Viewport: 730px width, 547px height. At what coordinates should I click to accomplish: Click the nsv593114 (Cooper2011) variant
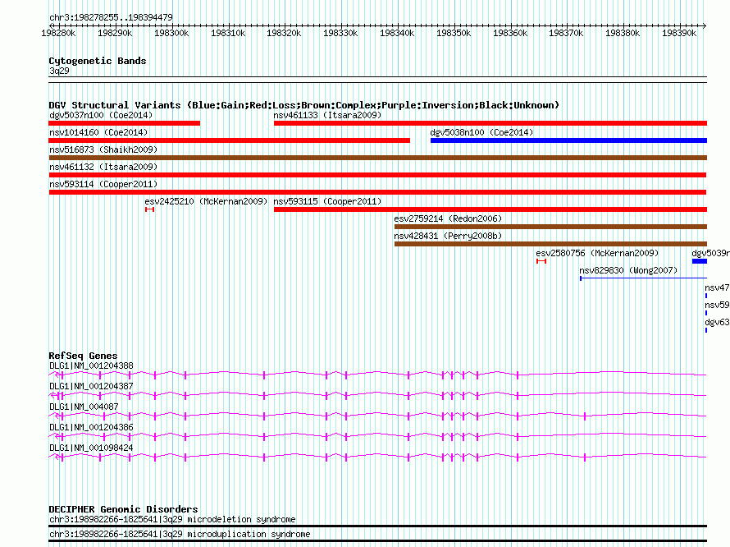point(377,192)
